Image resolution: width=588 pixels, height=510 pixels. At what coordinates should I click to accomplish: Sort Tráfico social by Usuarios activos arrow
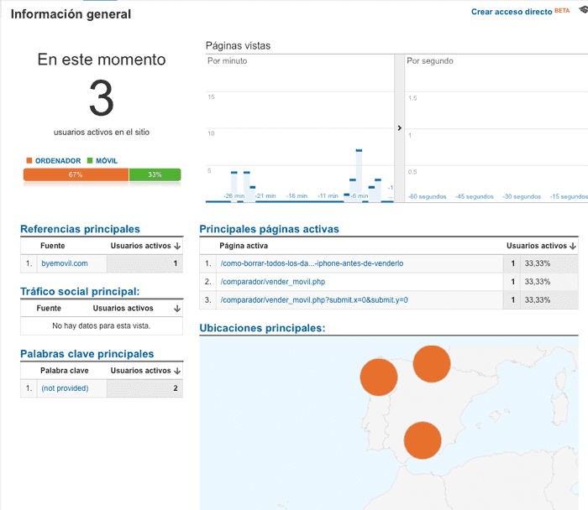coord(177,309)
